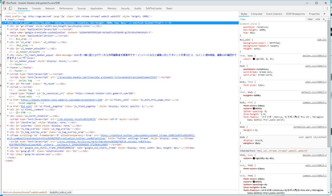Open the Event Listeners tab
This screenshot has width=332, height=196.
(x=274, y=14)
